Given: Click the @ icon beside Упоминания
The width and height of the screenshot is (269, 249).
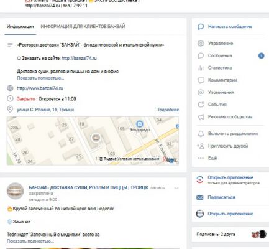Looking at the screenshot, I should pos(201,92).
